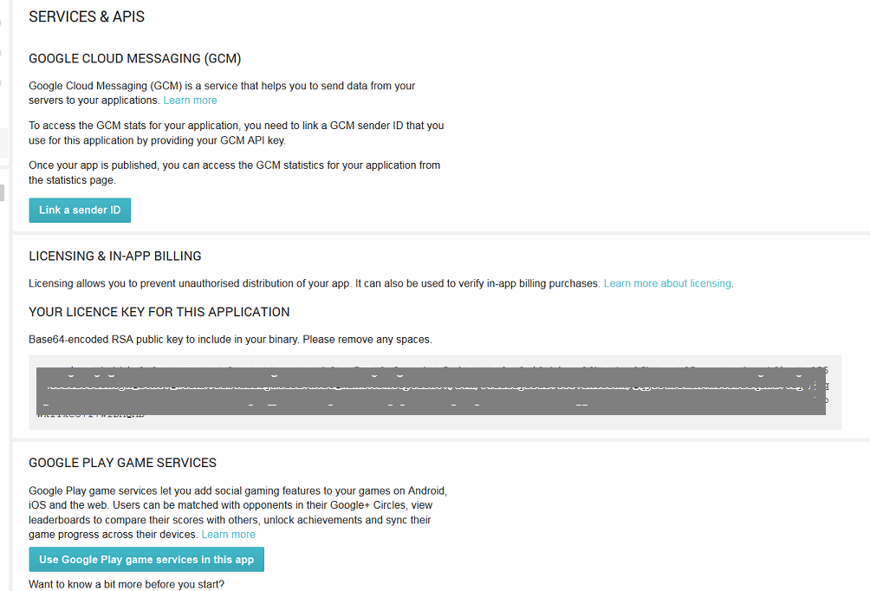870x591 pixels.
Task: Open GCM Learn more link
Action: click(190, 101)
